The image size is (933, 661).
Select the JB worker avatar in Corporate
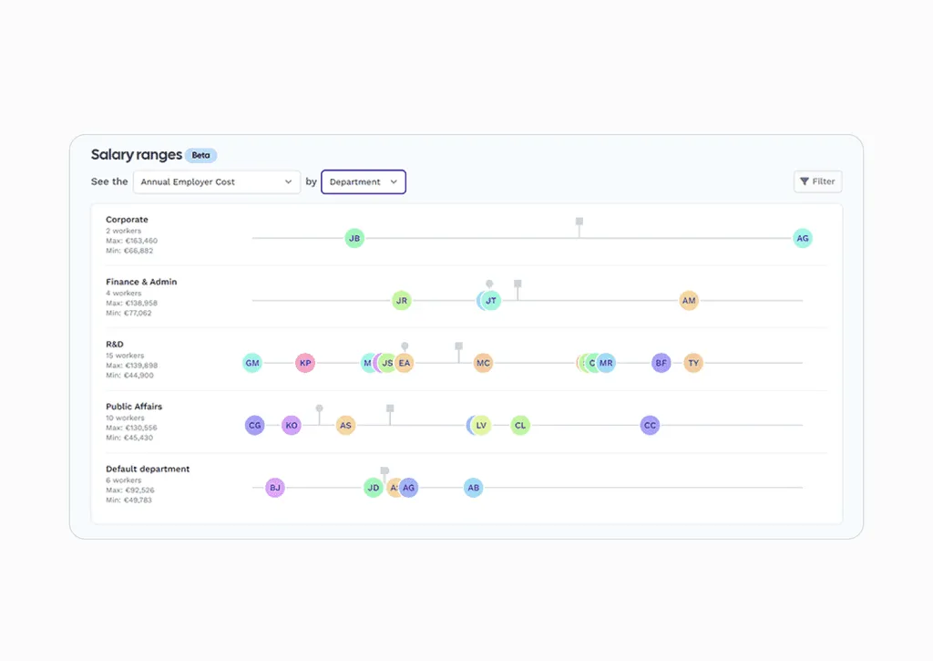tap(354, 239)
